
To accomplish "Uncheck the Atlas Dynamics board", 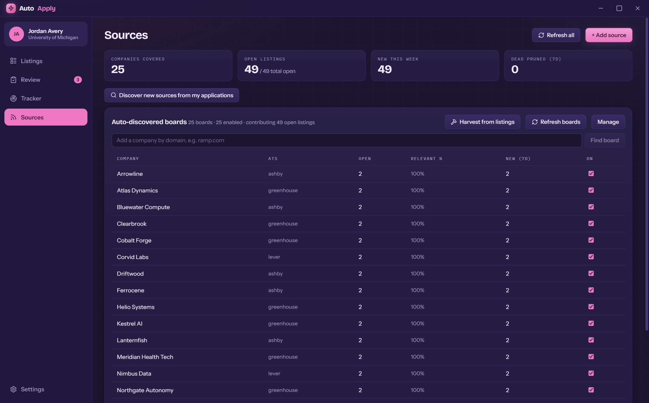I will tap(591, 190).
